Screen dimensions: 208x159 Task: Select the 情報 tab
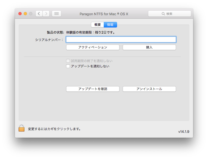(110, 25)
